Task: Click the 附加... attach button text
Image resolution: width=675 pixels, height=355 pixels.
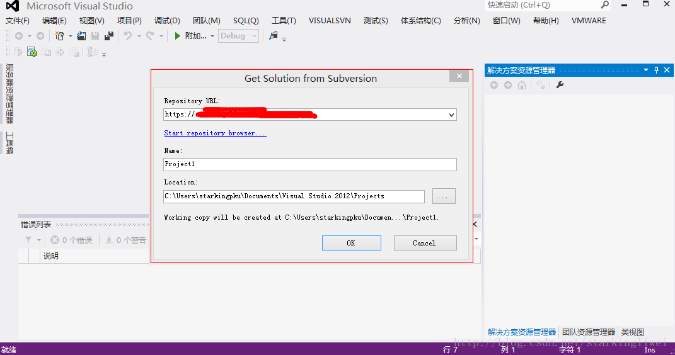Action: pyautogui.click(x=196, y=36)
